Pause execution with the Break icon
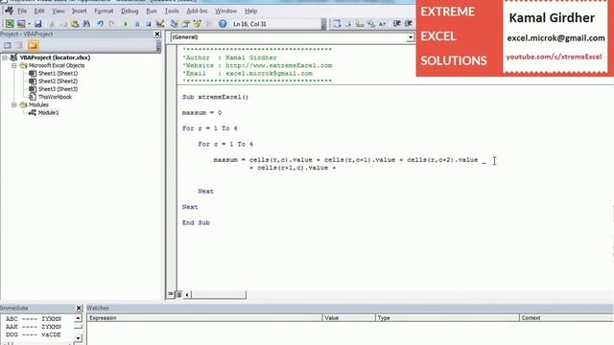This screenshot has height=345, width=614. point(137,24)
